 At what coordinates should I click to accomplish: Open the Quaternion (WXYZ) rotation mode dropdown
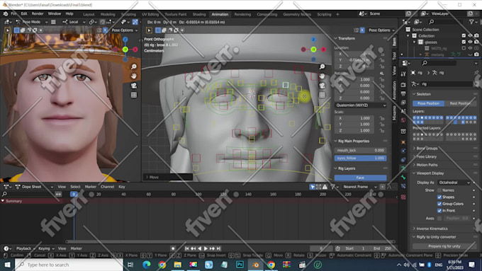360,105
